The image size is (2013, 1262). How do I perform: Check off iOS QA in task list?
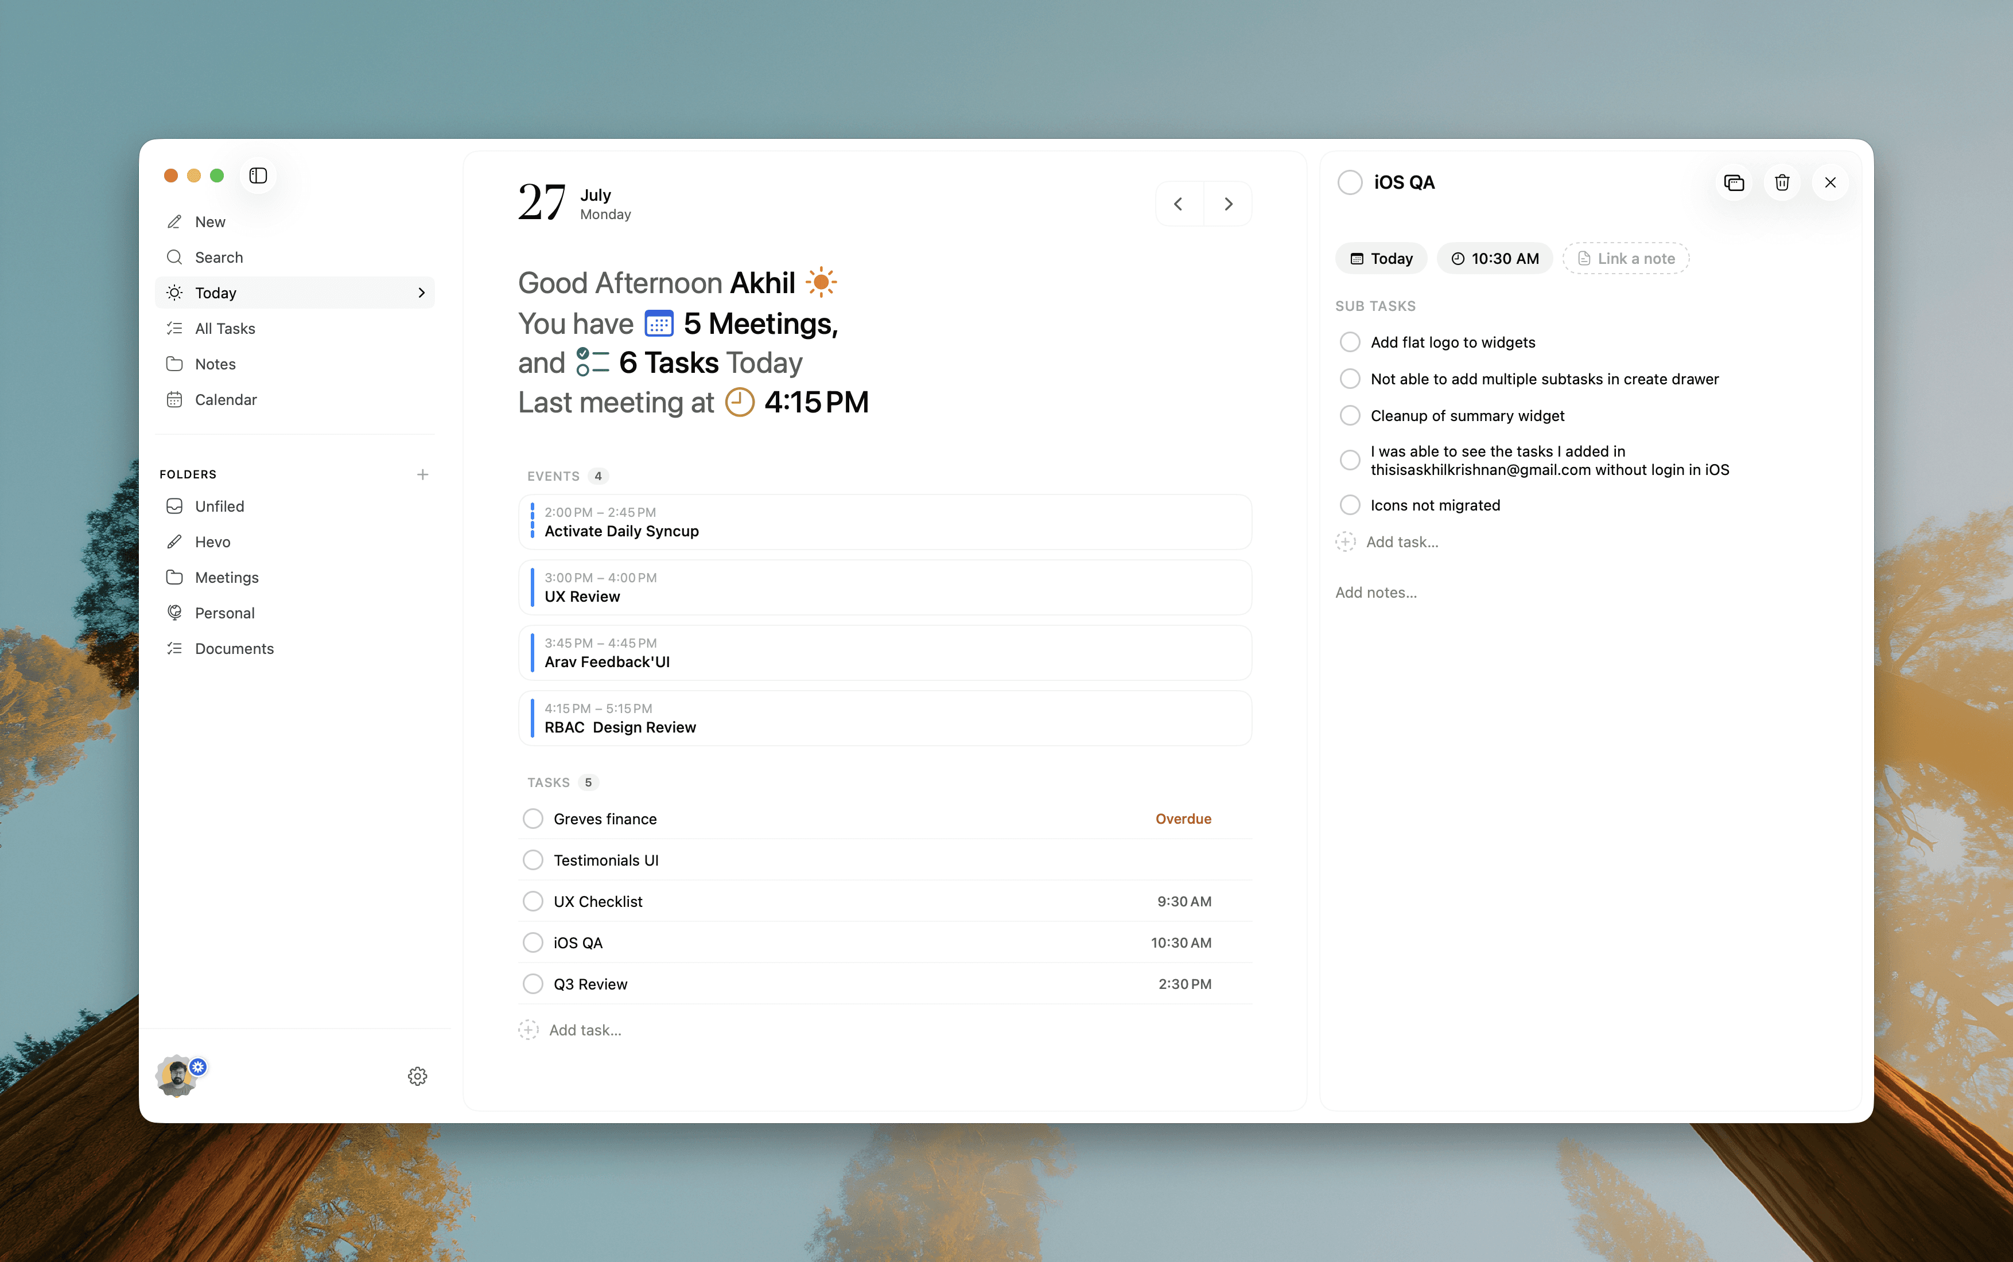click(x=533, y=943)
